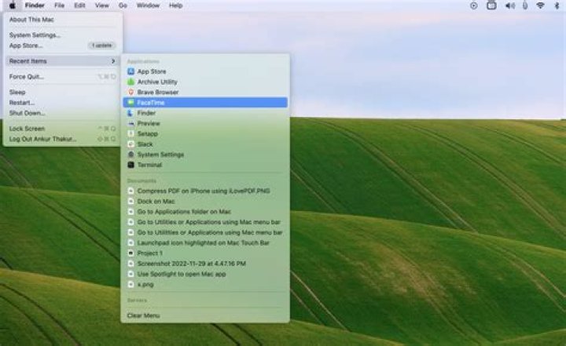Click the Wi-Fi status icon
This screenshot has height=346, width=566.
[540, 5]
